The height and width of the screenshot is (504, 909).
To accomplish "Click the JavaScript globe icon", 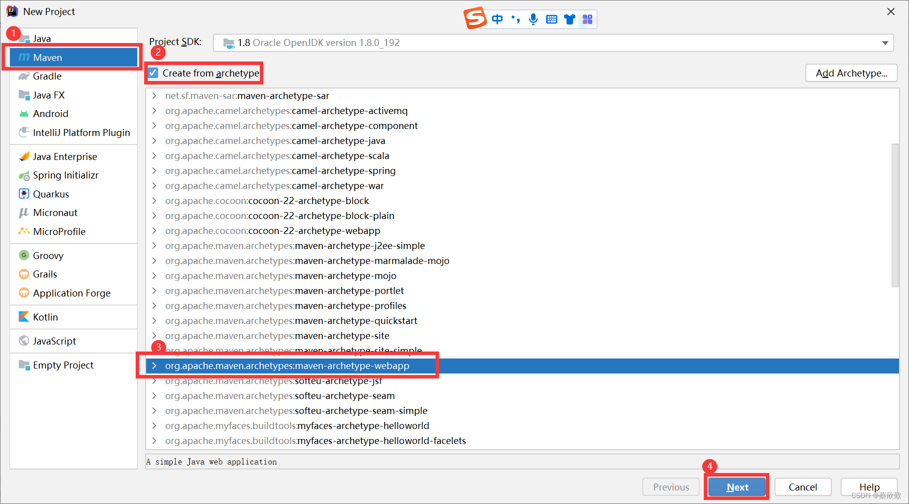I will click(24, 340).
